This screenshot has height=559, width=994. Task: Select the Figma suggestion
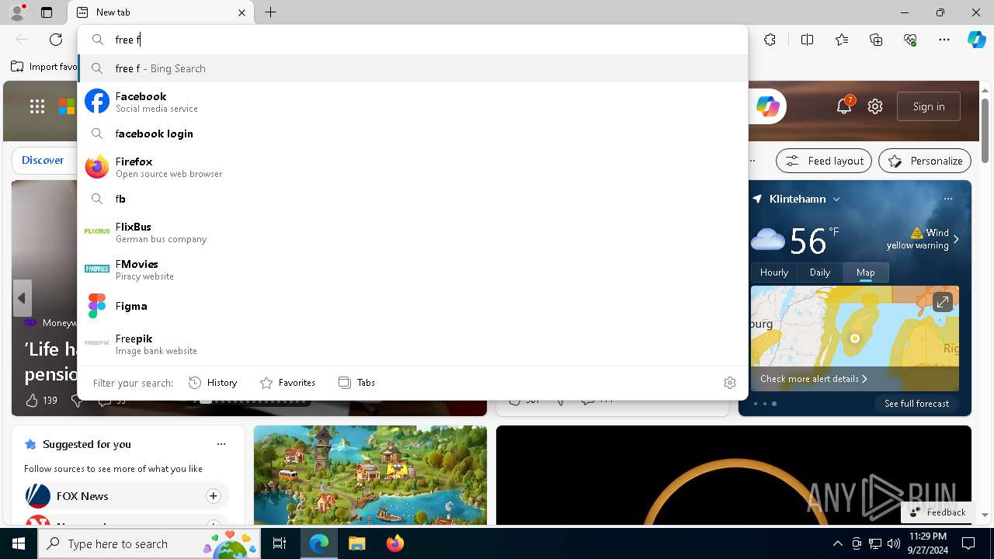(412, 306)
